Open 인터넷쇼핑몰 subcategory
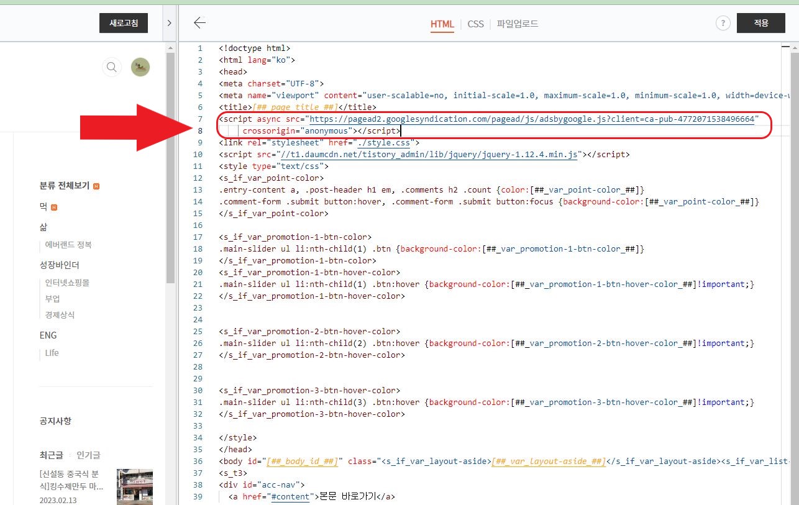 [x=67, y=283]
